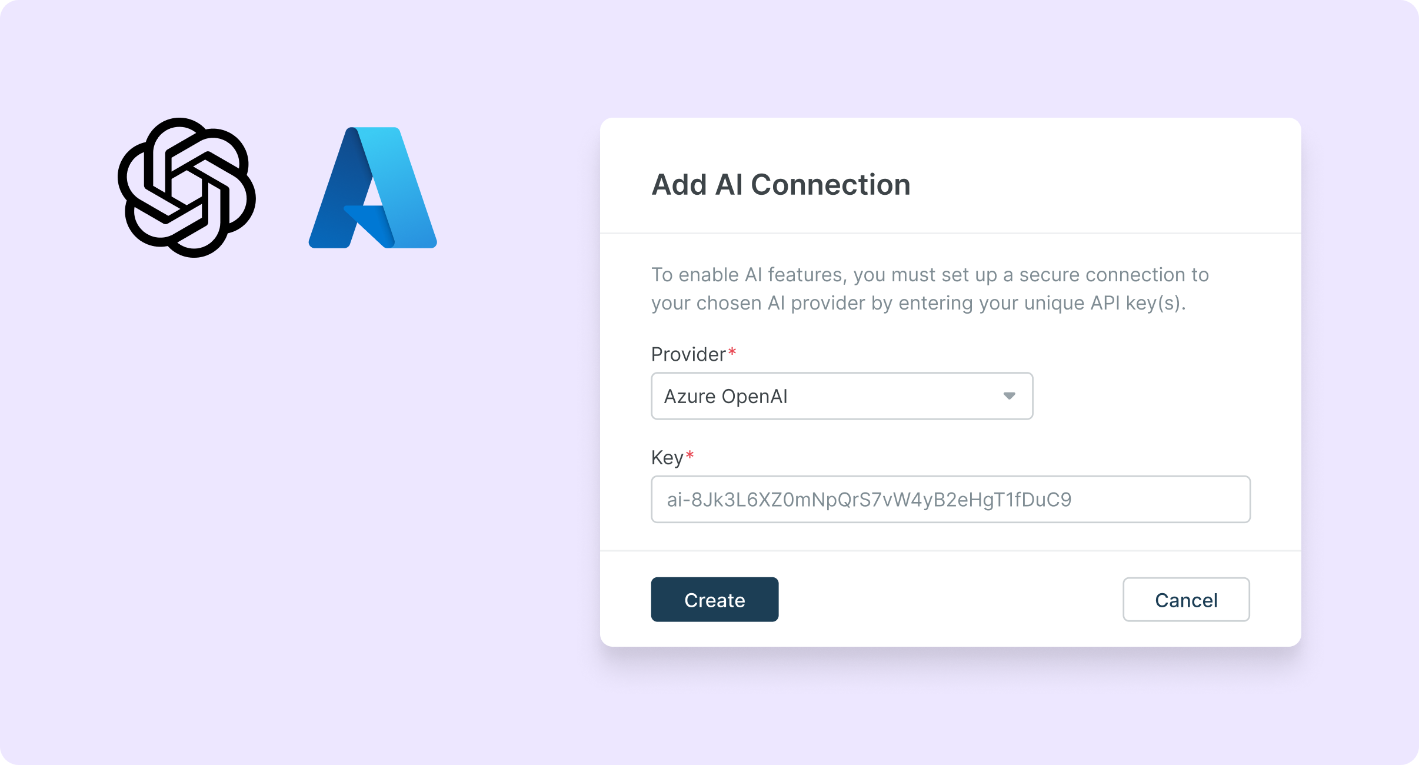Click the Provider dropdown caret arrow
Screen dimensions: 1419x765
(x=1009, y=396)
